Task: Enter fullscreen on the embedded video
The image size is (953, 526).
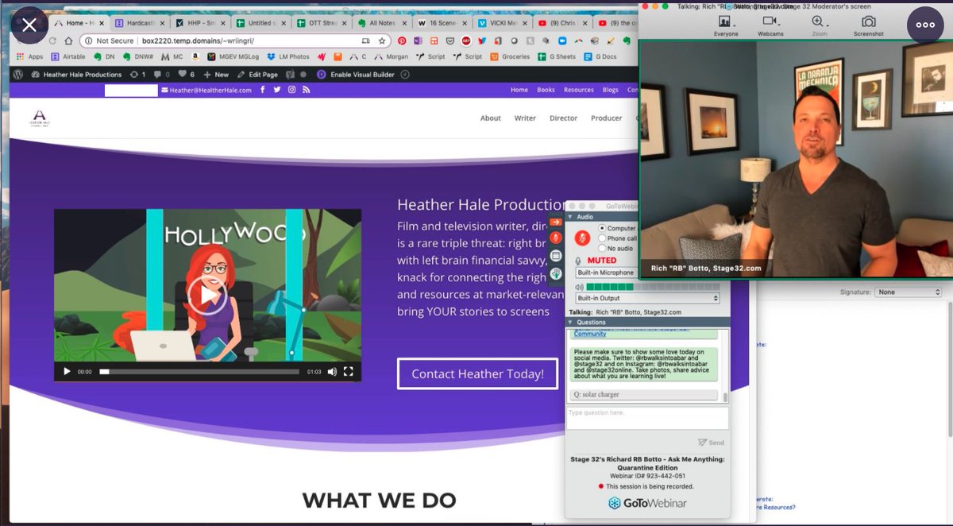Action: point(348,371)
